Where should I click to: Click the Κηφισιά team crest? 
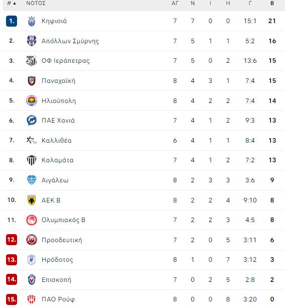tap(32, 21)
